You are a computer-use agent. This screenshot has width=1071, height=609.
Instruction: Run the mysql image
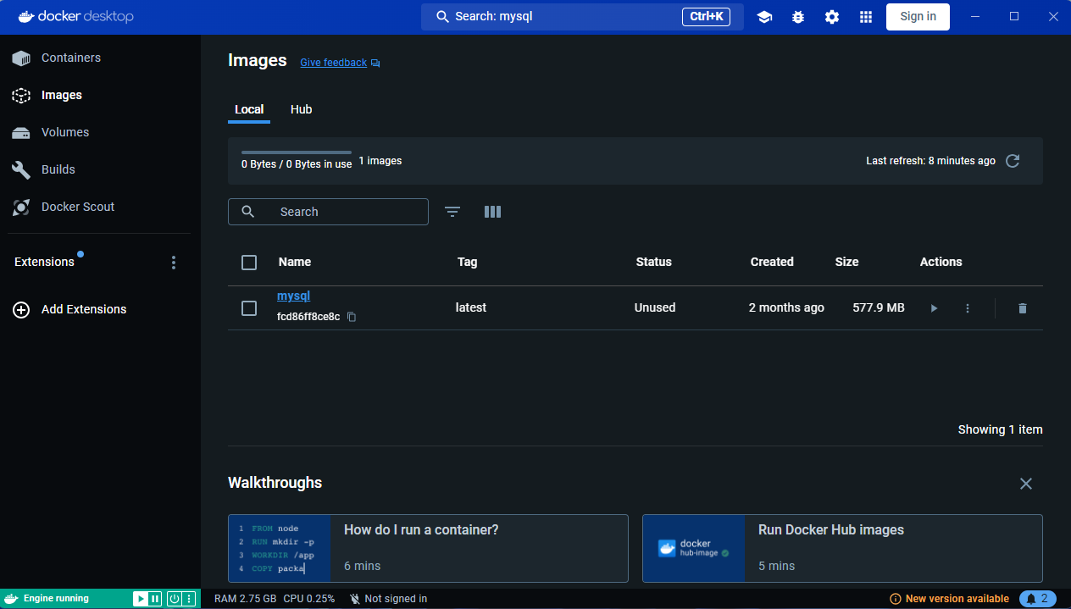934,308
